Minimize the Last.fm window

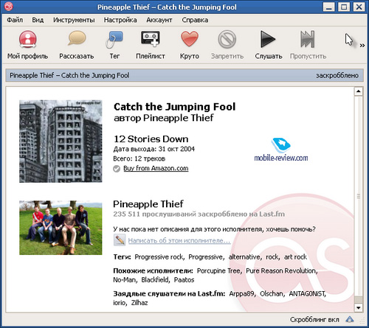pyautogui.click(x=329, y=7)
